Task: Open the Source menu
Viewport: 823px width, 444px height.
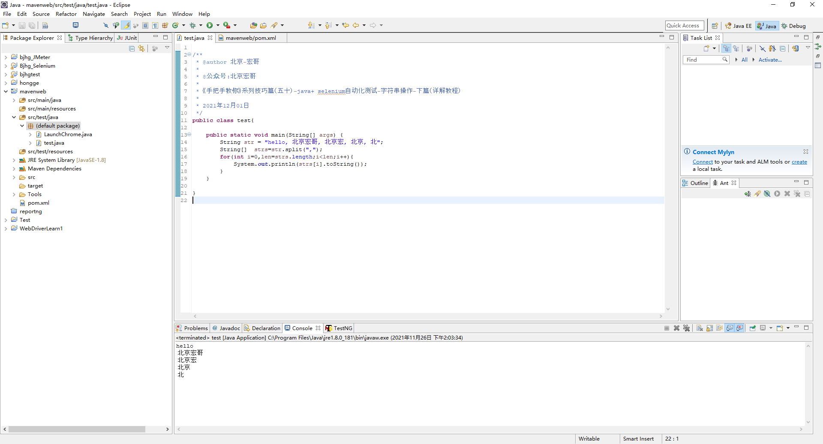Action: click(x=41, y=14)
